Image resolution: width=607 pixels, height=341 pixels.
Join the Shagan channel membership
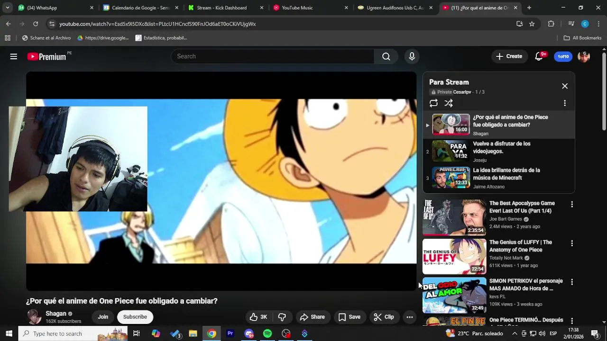coord(103,317)
